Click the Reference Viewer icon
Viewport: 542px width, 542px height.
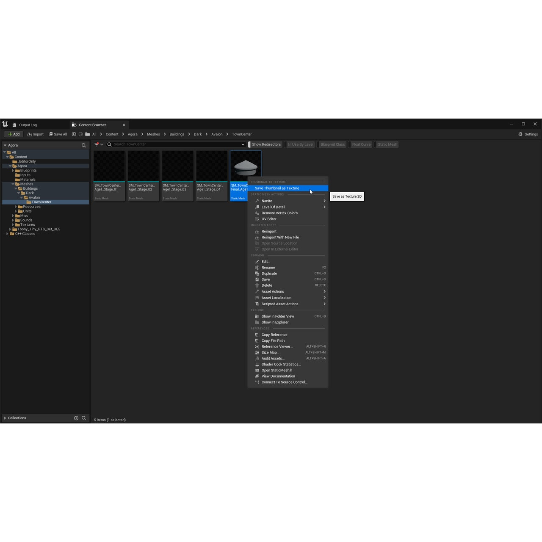coord(257,346)
